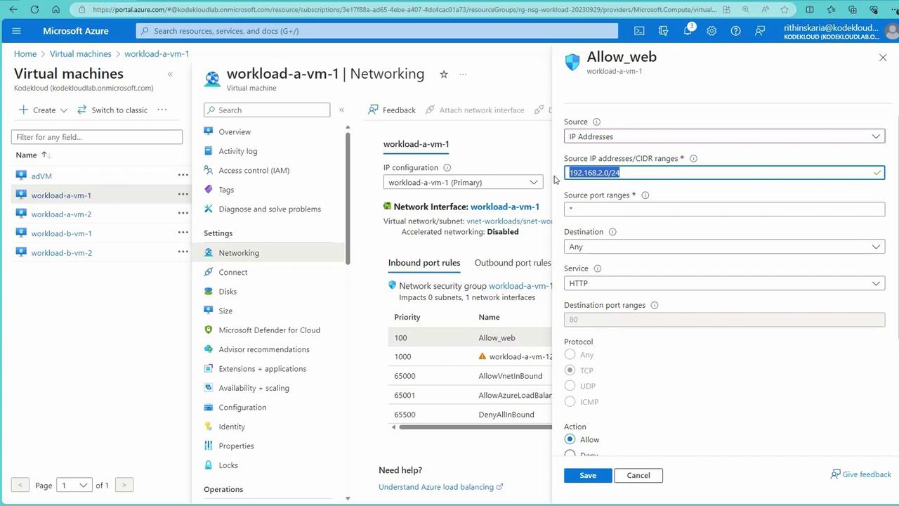Go to Home in the breadcrumb
This screenshot has height=506, width=899.
[x=25, y=53]
